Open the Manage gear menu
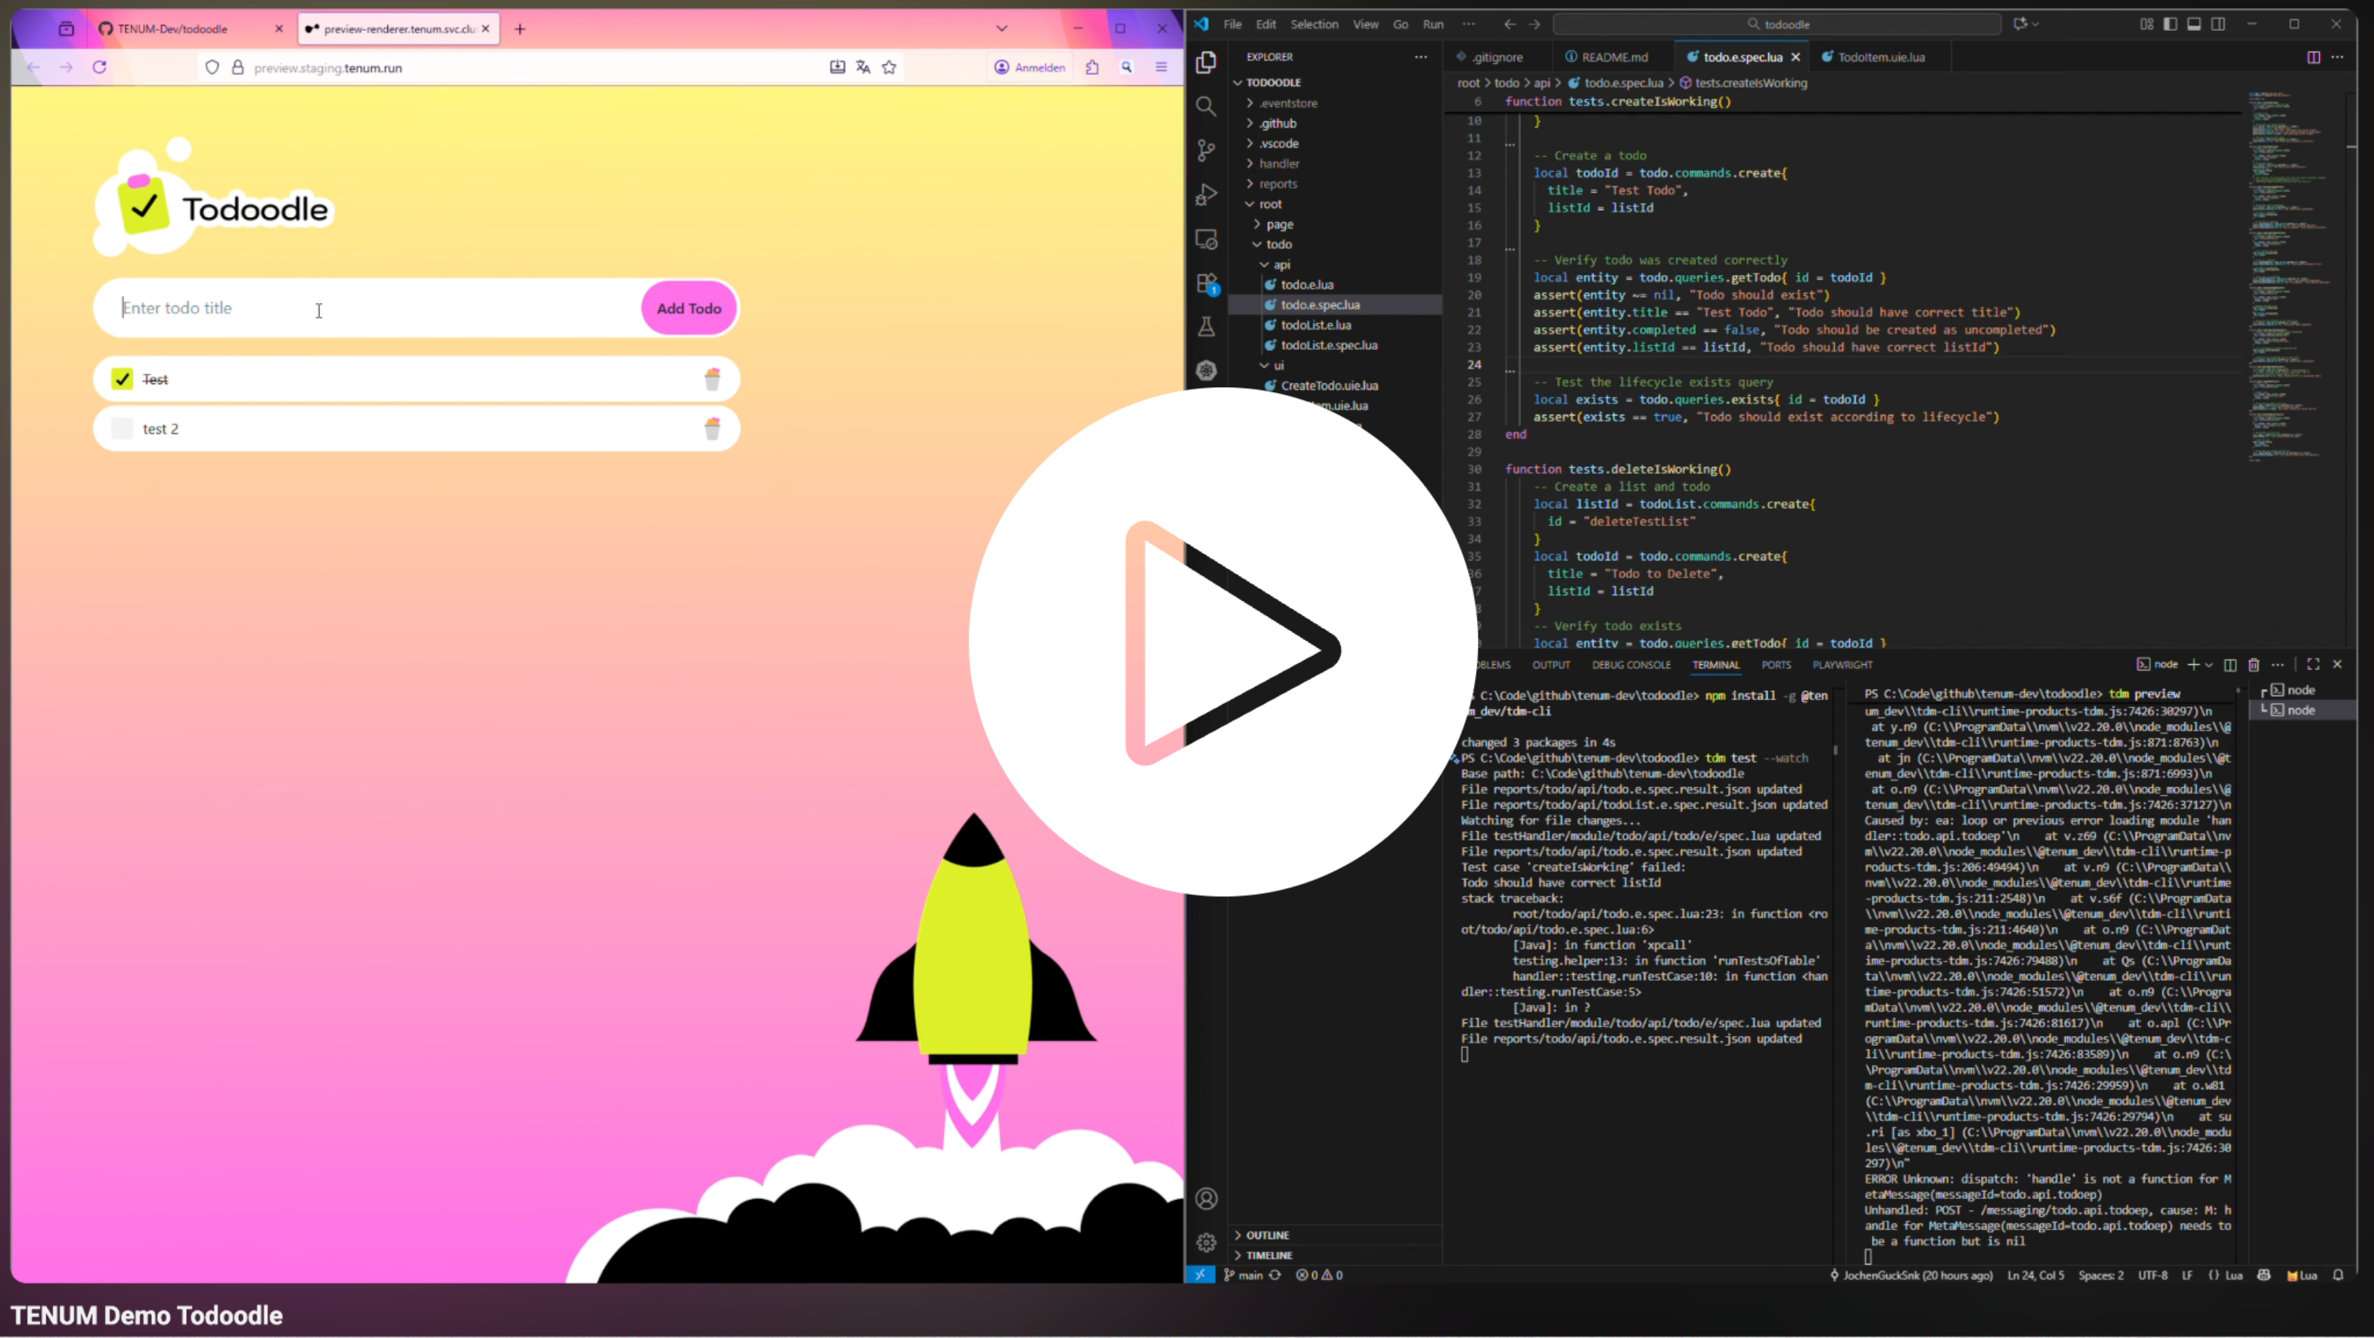2374x1338 pixels. (1206, 1242)
